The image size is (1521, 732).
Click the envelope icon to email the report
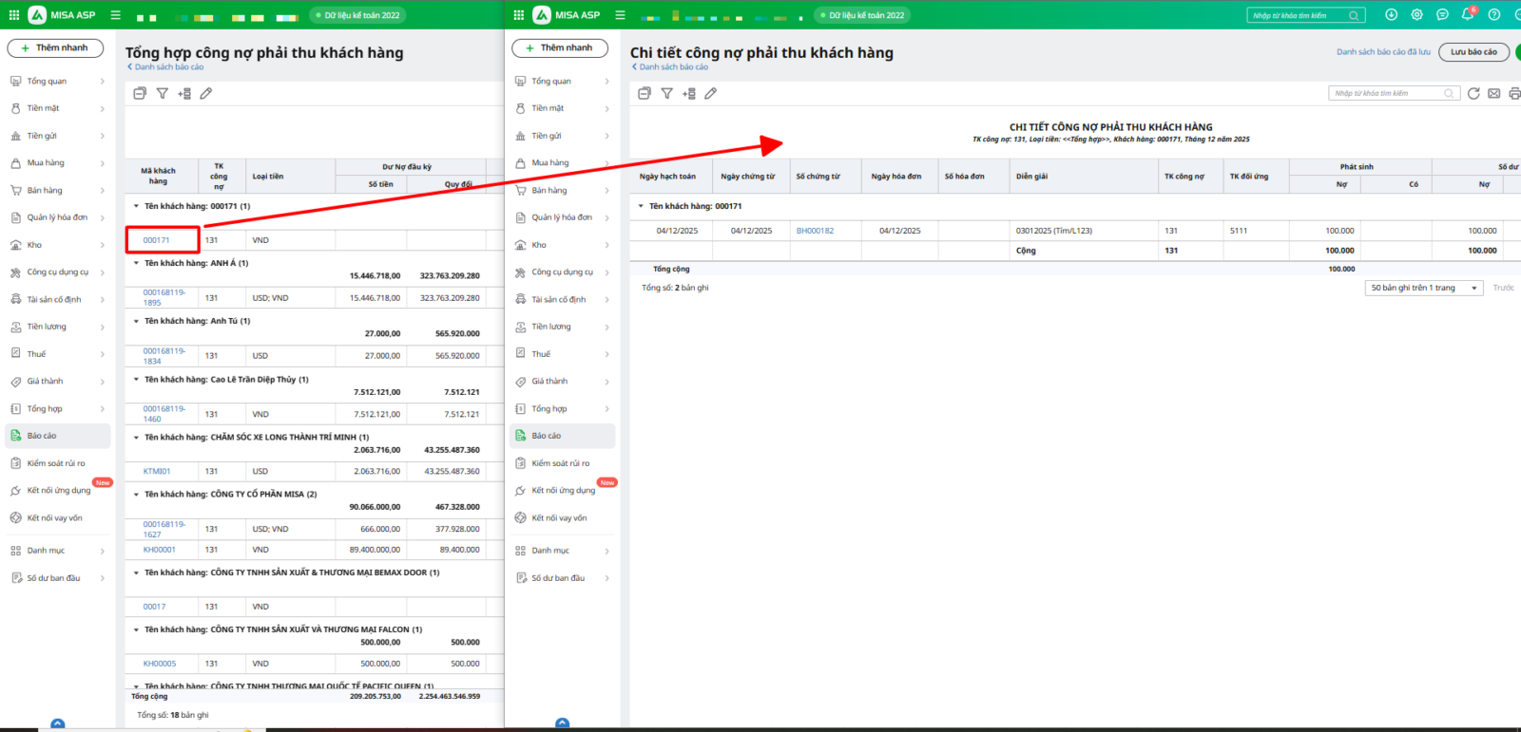click(x=1493, y=93)
